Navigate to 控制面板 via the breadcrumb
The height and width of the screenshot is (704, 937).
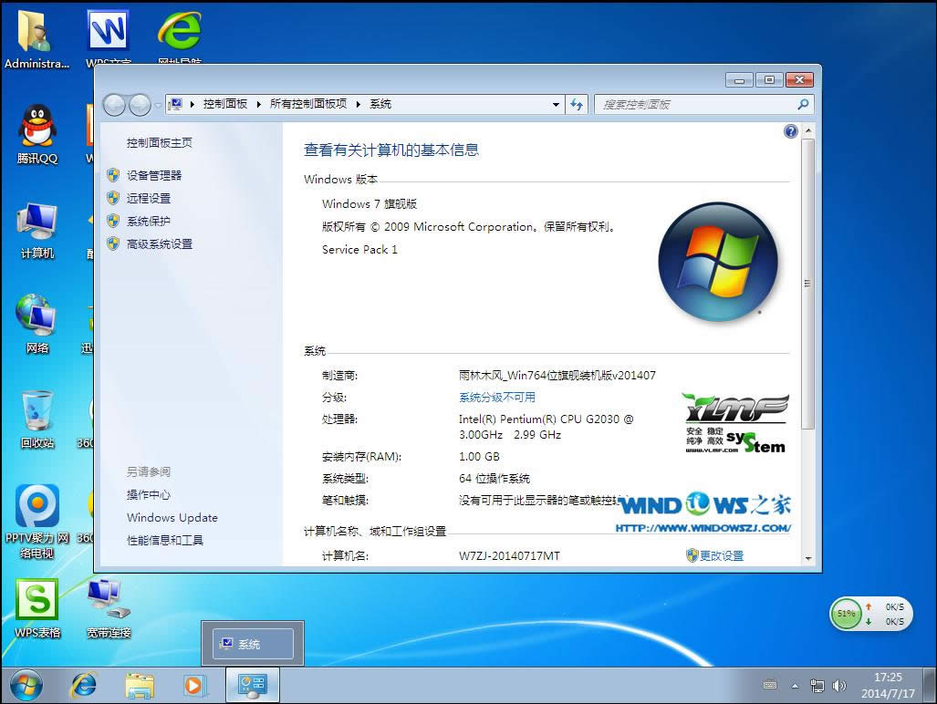click(x=224, y=104)
